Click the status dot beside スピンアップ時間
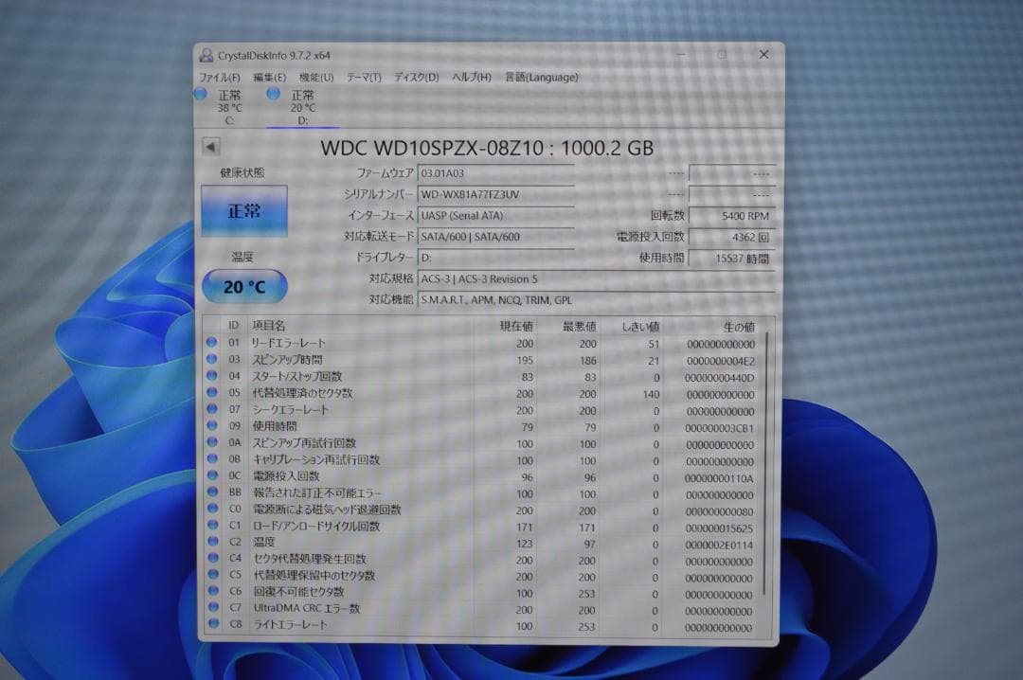 point(212,360)
